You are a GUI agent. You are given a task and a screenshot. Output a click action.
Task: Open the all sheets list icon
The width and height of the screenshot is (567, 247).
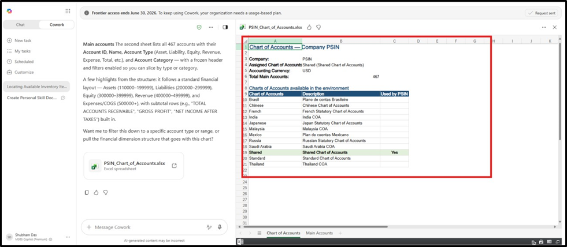pyautogui.click(x=260, y=233)
